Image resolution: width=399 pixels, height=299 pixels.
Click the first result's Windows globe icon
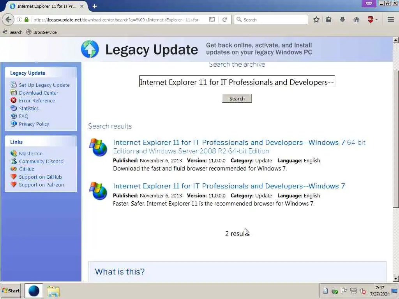point(98,147)
